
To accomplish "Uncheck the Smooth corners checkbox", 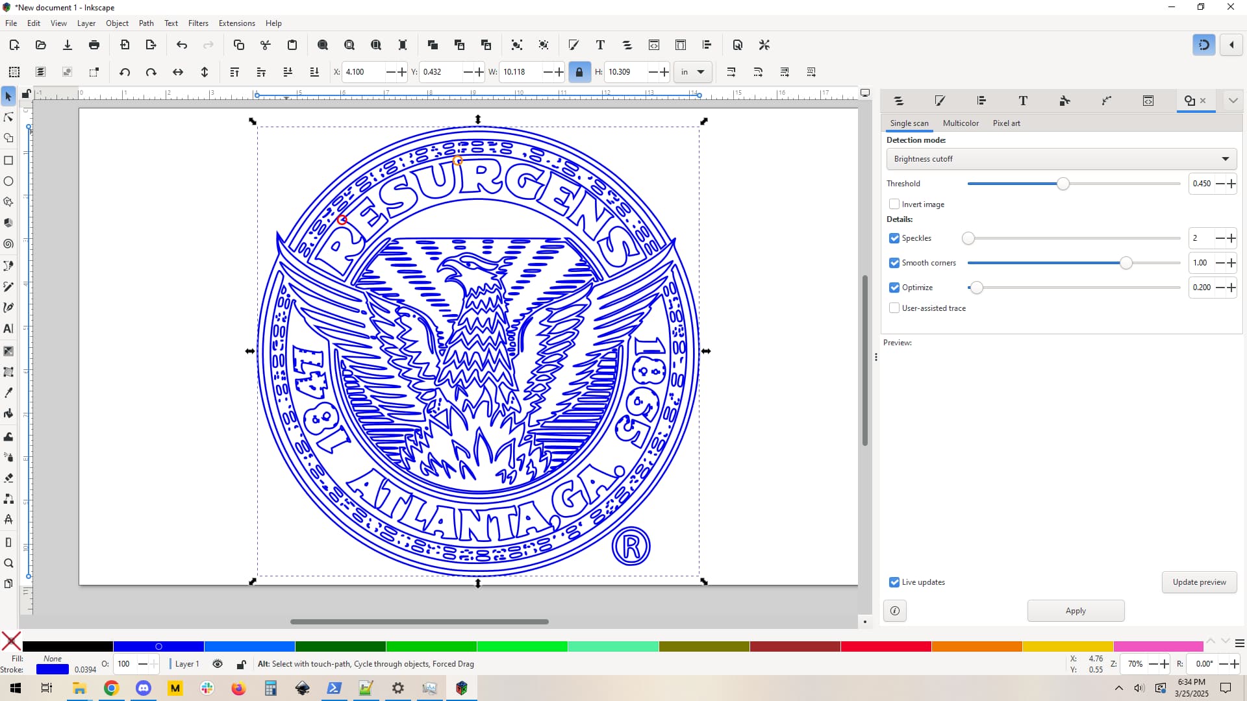I will pyautogui.click(x=894, y=263).
